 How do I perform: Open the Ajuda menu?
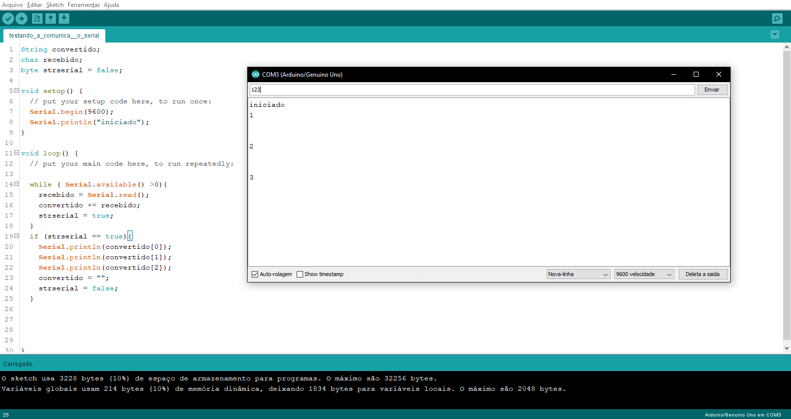(x=111, y=5)
